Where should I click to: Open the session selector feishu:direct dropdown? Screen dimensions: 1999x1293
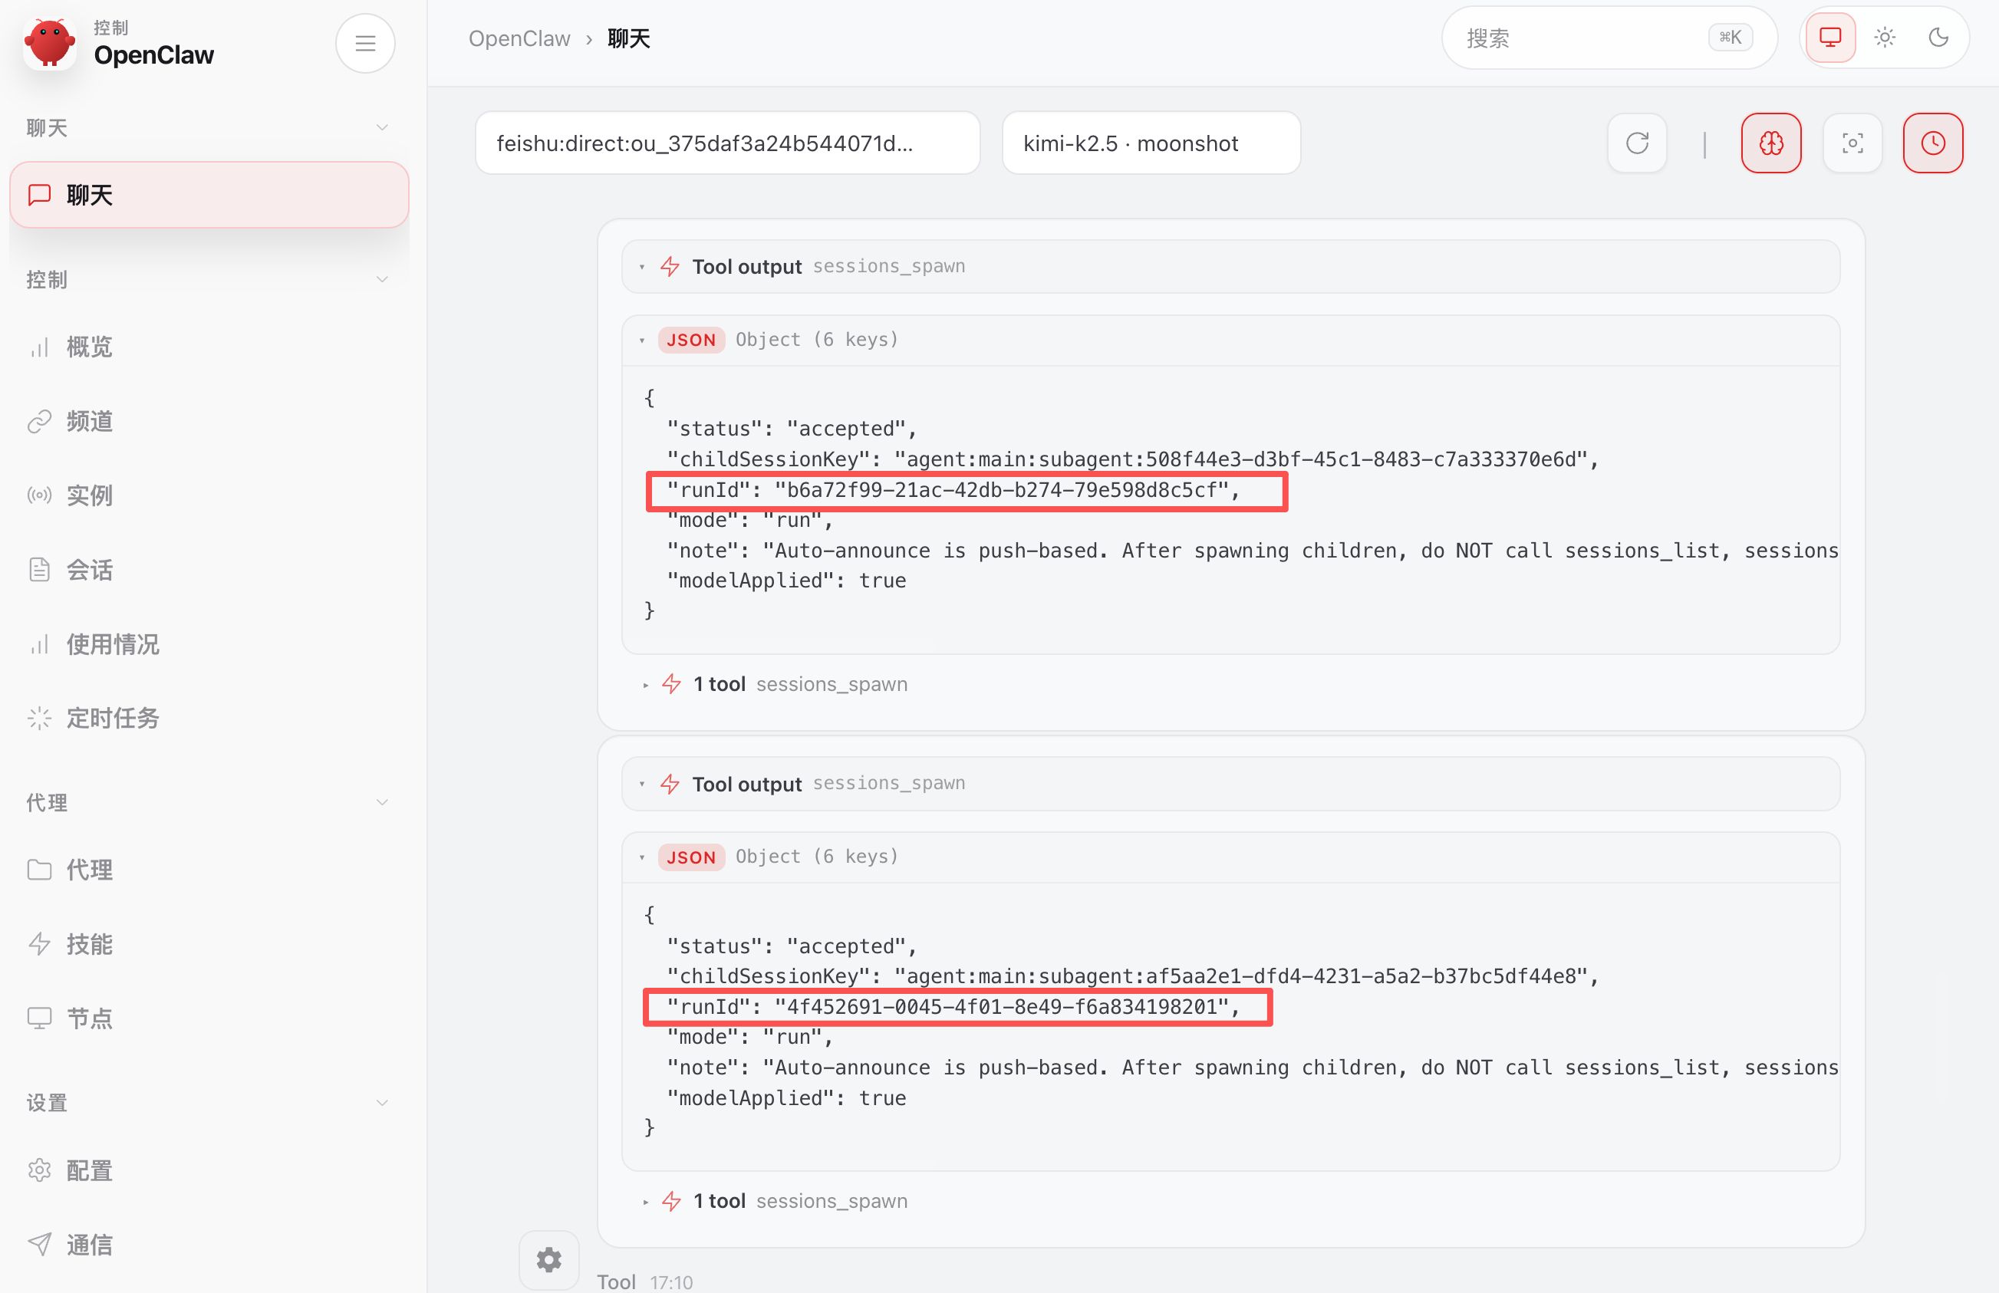[x=727, y=143]
